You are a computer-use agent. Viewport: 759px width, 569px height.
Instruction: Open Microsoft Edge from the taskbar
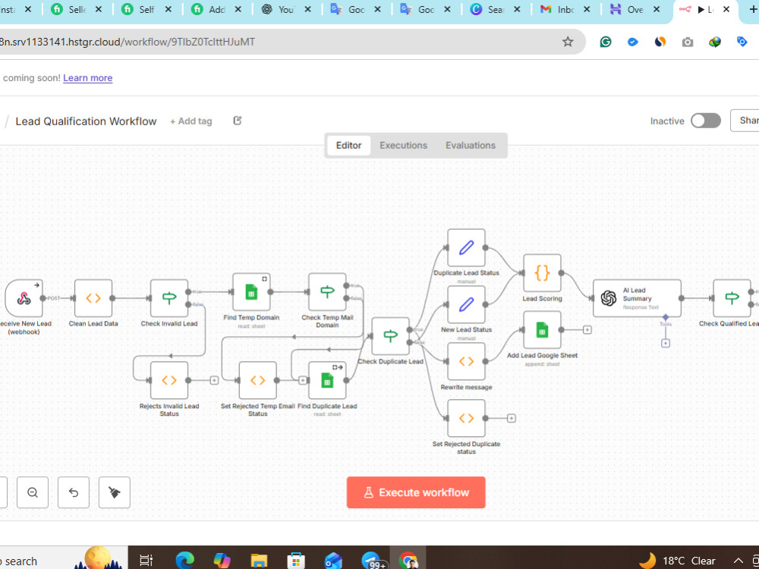pyautogui.click(x=184, y=561)
